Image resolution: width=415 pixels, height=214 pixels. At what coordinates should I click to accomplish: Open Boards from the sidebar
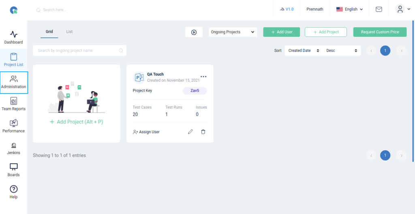point(13,170)
